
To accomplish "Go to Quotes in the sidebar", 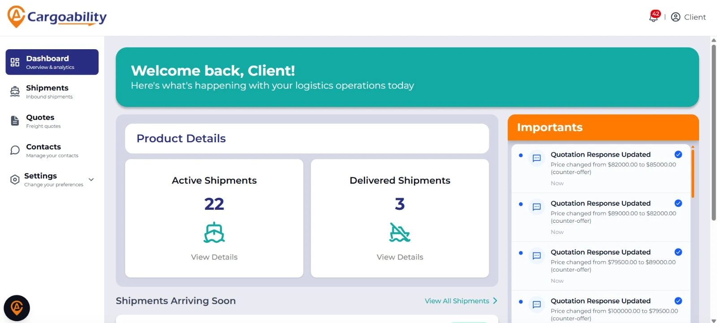I will [x=40, y=121].
